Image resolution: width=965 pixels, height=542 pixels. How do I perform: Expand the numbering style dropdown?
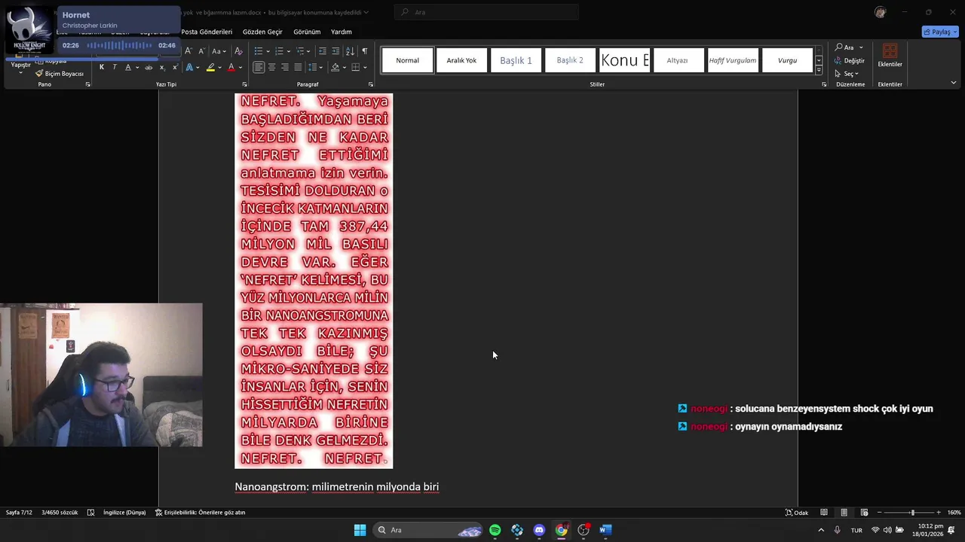[287, 50]
